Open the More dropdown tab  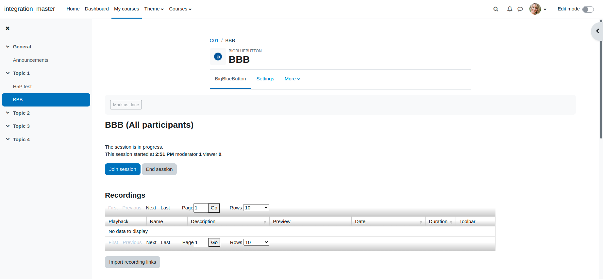pyautogui.click(x=292, y=79)
